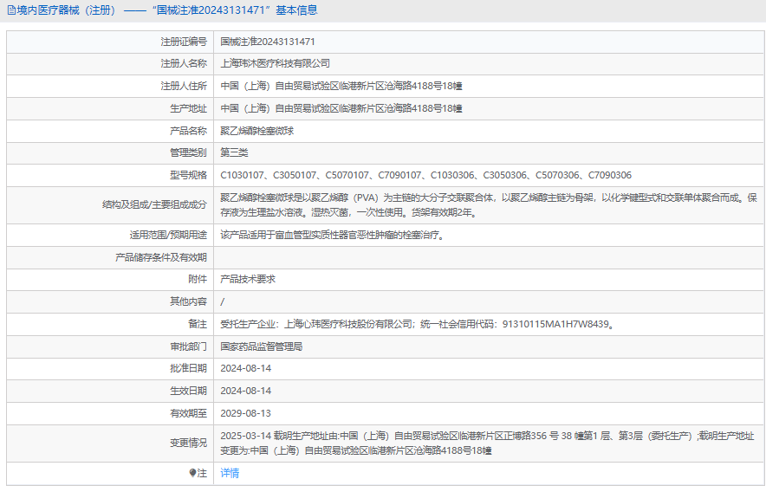Image resolution: width=766 pixels, height=492 pixels.
Task: Click the registrant name 上海玮沐医疗科技有限公司
Action: tap(275, 63)
